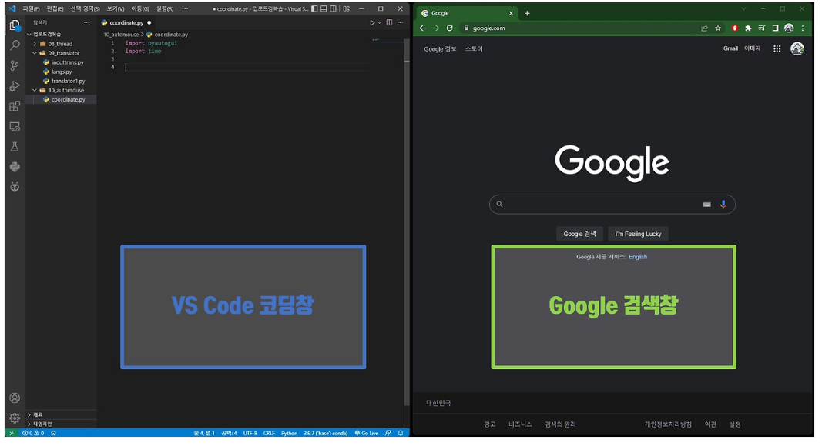Click the feedback icon in VS Code status bar
822x446 pixels.
[388, 434]
